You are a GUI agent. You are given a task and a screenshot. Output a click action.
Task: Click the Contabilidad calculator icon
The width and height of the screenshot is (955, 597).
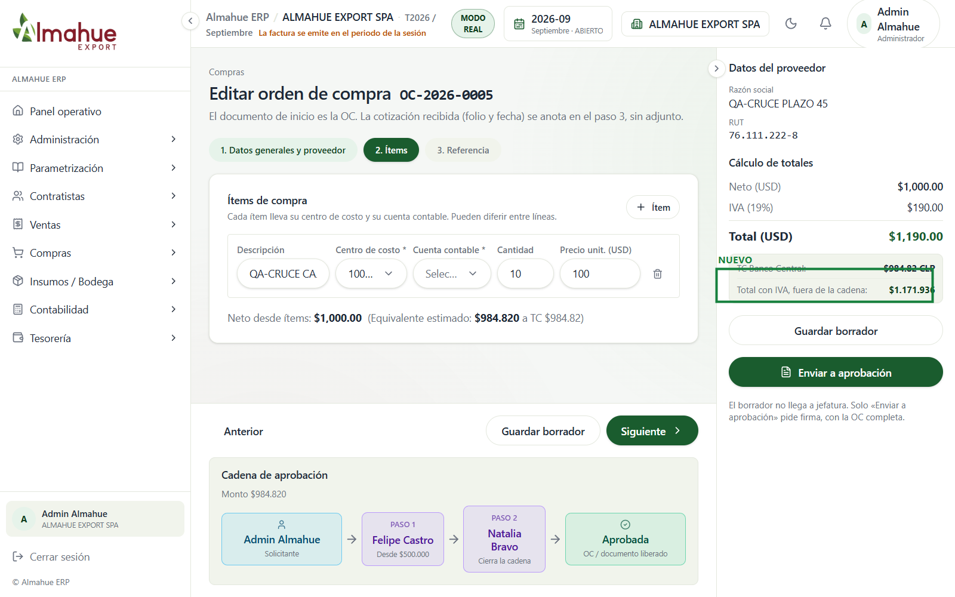pos(18,309)
